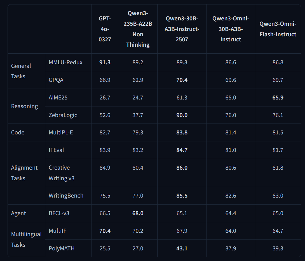Click the WritingBench benchmark name
Screen dimensions: 305x261
[66, 196]
